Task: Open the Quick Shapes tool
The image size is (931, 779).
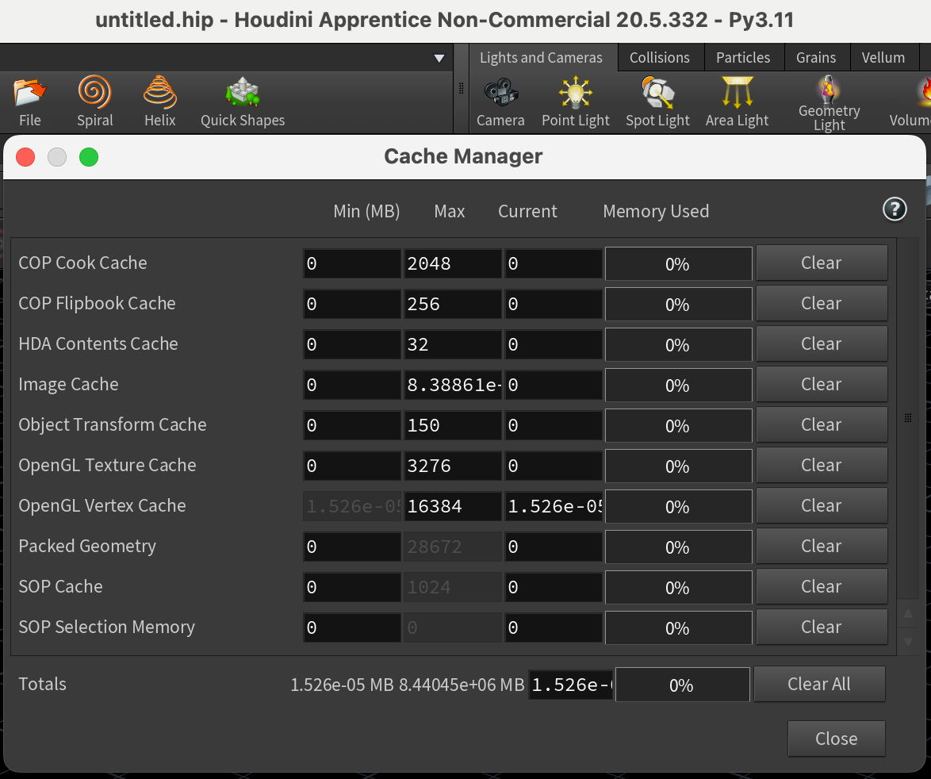Action: point(242,102)
